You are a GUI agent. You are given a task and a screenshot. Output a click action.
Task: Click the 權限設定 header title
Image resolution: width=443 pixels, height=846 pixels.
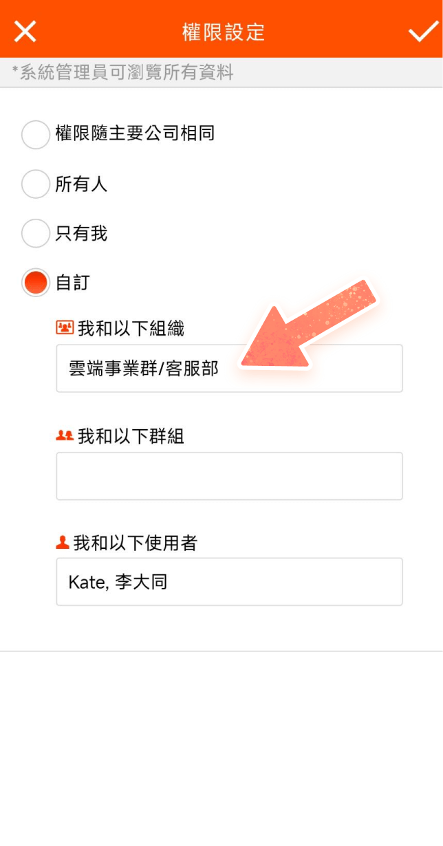pyautogui.click(x=224, y=32)
